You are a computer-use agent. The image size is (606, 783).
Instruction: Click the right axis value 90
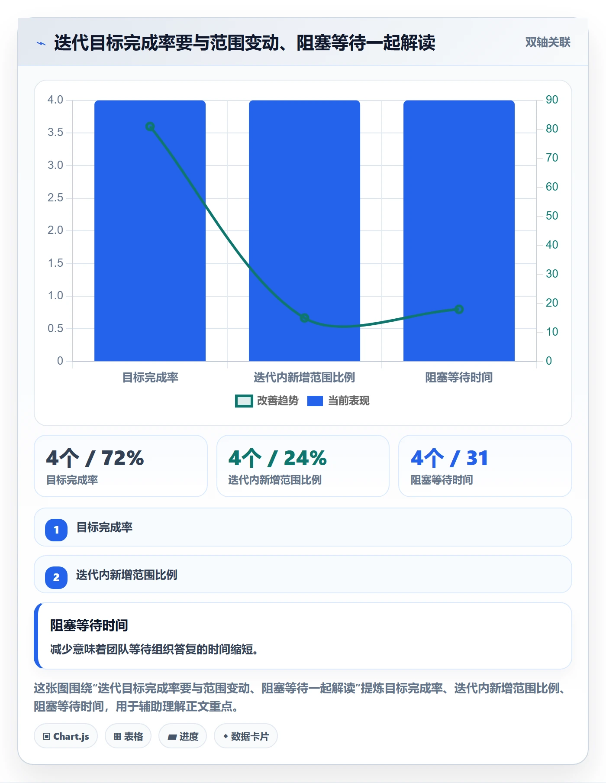click(552, 100)
